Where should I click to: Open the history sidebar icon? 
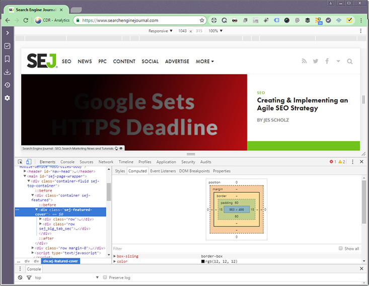point(7,85)
